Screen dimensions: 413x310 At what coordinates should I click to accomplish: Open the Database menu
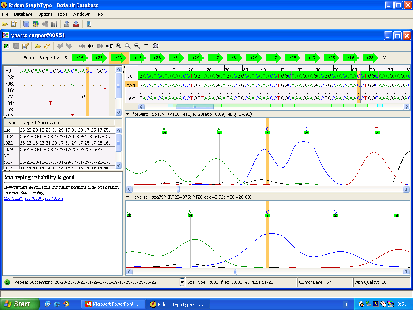(x=23, y=14)
